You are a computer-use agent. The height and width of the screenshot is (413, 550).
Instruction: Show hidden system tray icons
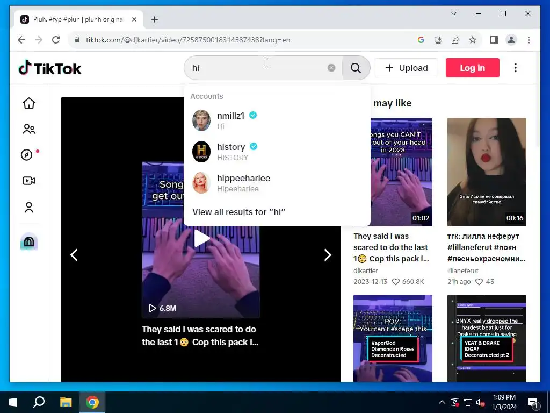[x=442, y=402]
